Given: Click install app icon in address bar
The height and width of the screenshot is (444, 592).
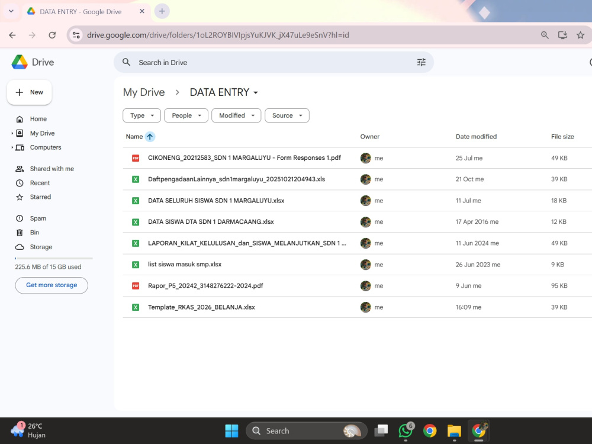Looking at the screenshot, I should click(562, 35).
